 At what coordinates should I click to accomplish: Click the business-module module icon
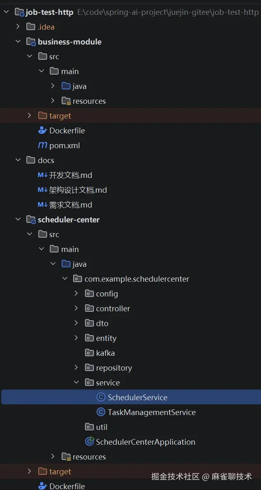tap(31, 42)
